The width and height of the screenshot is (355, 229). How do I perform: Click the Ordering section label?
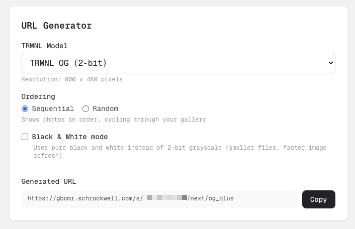[38, 96]
